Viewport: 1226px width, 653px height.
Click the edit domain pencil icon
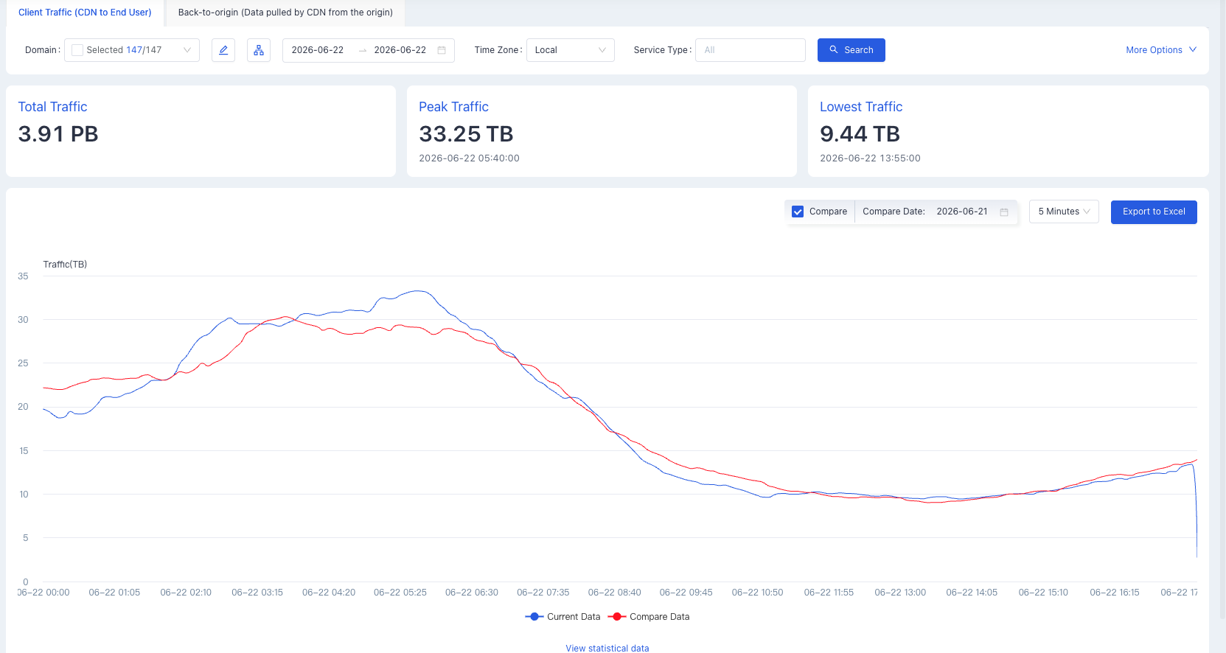[223, 50]
